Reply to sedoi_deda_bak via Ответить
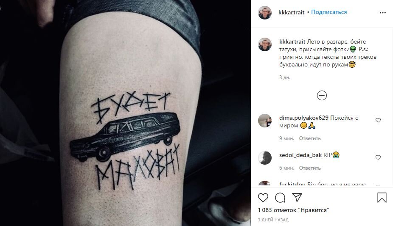Viewport: 393px width, 226px height. pos(310,168)
